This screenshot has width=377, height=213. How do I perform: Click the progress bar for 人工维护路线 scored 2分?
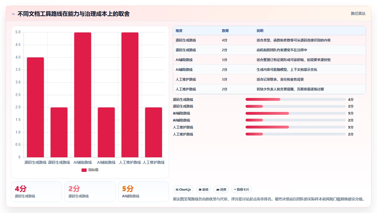[x=295, y=134]
